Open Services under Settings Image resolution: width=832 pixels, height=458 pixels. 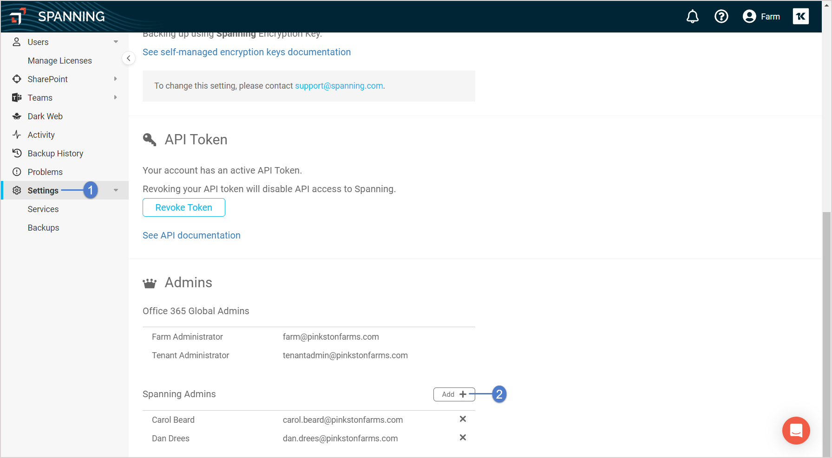[x=43, y=209]
